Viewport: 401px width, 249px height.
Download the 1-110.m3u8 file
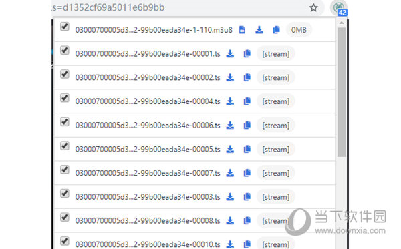click(x=259, y=30)
